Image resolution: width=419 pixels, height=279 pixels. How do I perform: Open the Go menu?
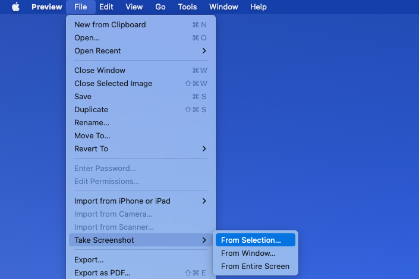point(160,7)
